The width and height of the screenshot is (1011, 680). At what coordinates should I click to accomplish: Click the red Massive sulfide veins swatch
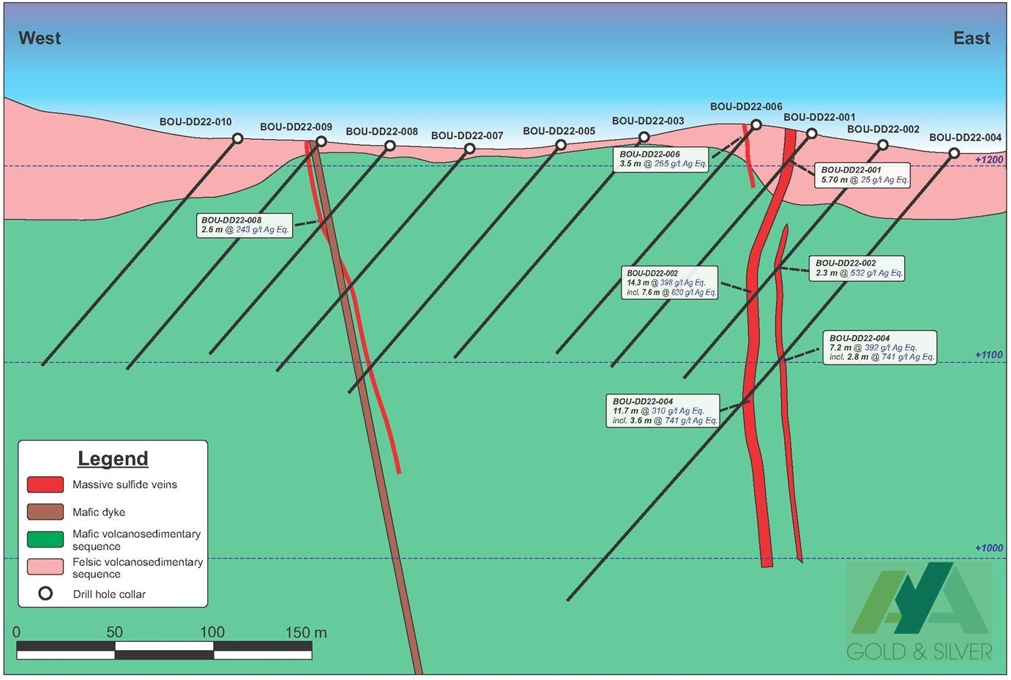point(45,485)
